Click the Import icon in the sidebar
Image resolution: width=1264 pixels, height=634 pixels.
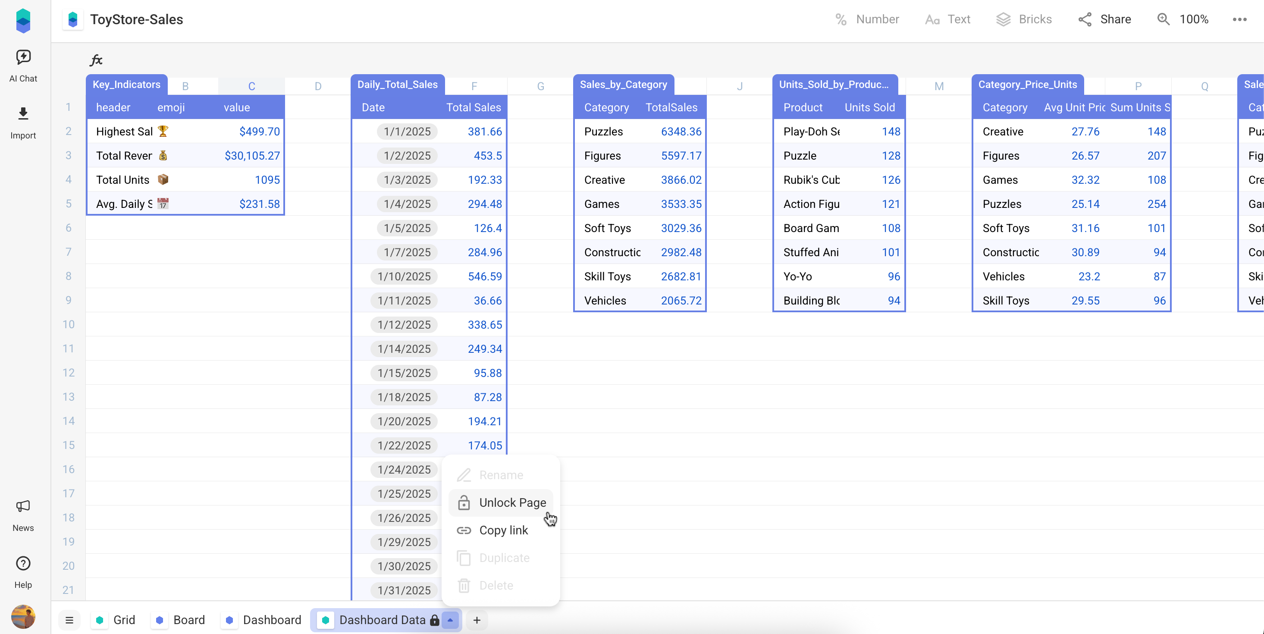pos(23,121)
